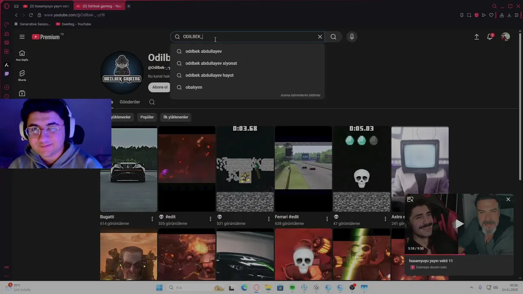The height and width of the screenshot is (294, 523).
Task: Open more options for #edit video
Action: tap(210, 219)
